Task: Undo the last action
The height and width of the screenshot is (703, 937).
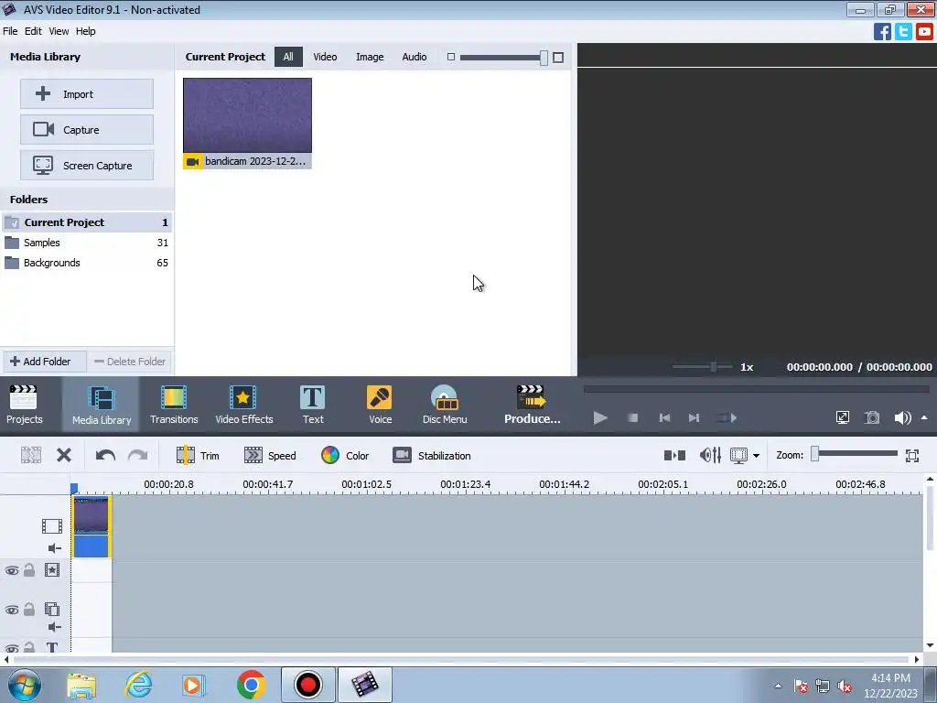Action: (105, 456)
